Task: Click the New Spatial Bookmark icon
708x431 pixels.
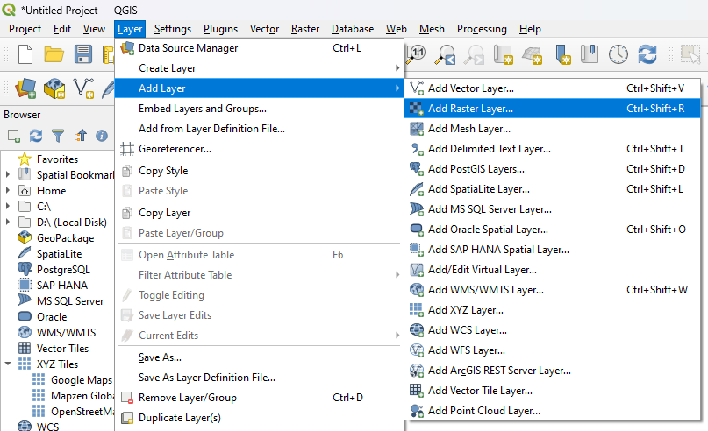Action: [x=562, y=54]
